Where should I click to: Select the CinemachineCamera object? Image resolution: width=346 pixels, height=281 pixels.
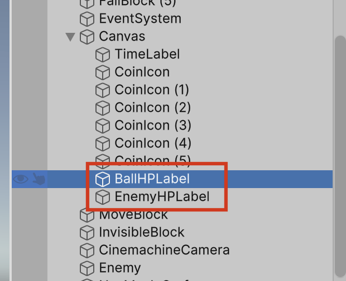coord(164,250)
